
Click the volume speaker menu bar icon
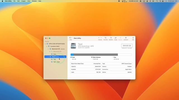pyautogui.click(x=153, y=1)
